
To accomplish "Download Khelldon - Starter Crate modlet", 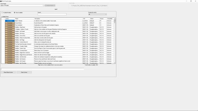I will pyautogui.click(x=10, y=48).
